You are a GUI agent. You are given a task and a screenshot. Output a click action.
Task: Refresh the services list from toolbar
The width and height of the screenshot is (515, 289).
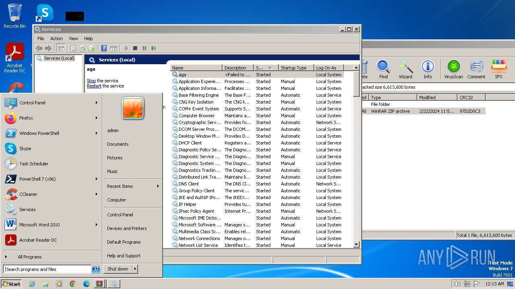[82, 48]
